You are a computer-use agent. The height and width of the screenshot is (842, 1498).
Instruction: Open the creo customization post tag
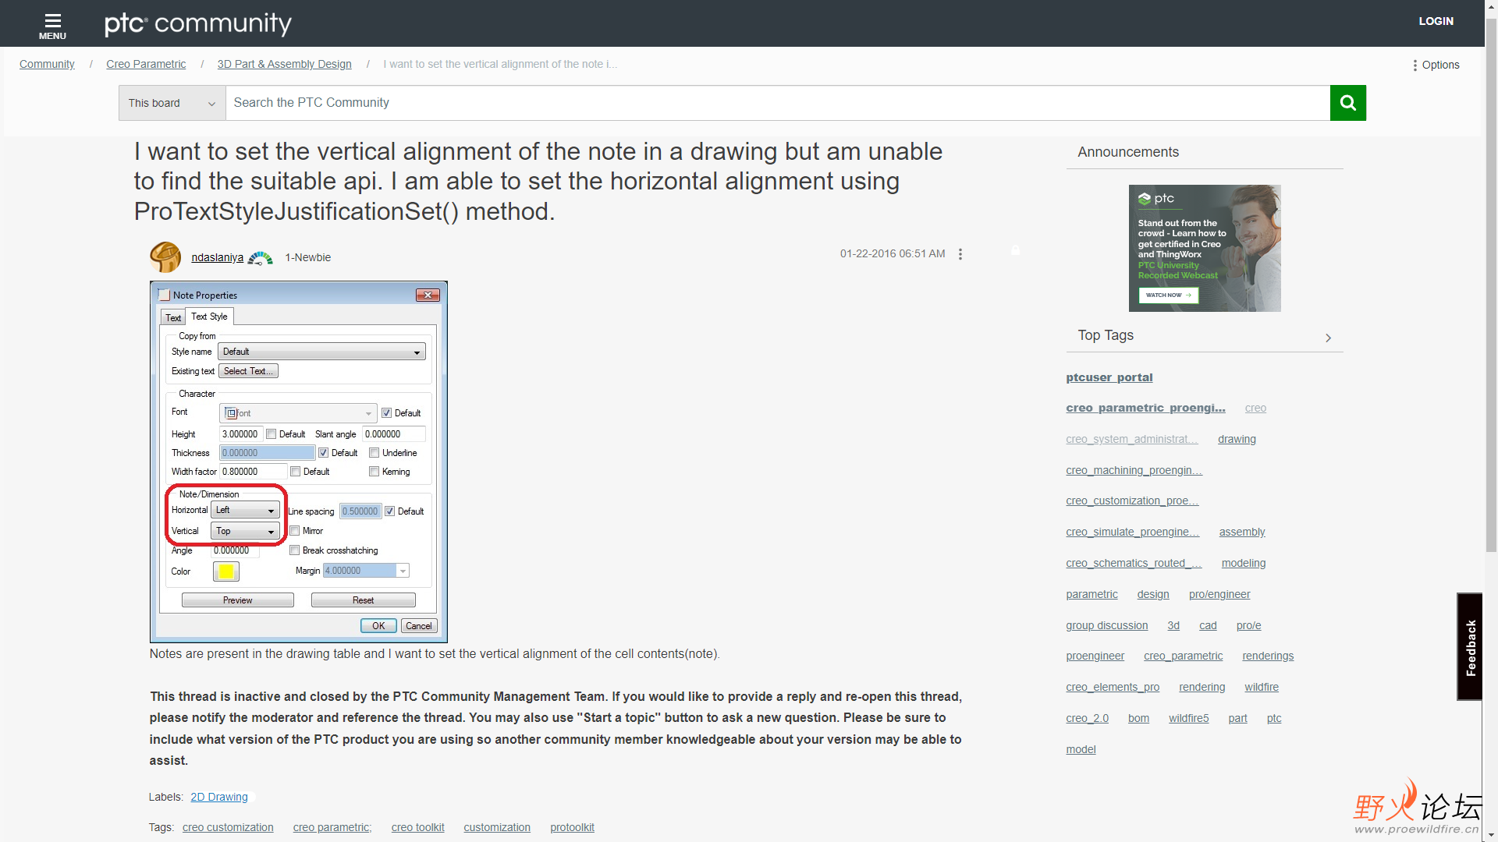228,827
